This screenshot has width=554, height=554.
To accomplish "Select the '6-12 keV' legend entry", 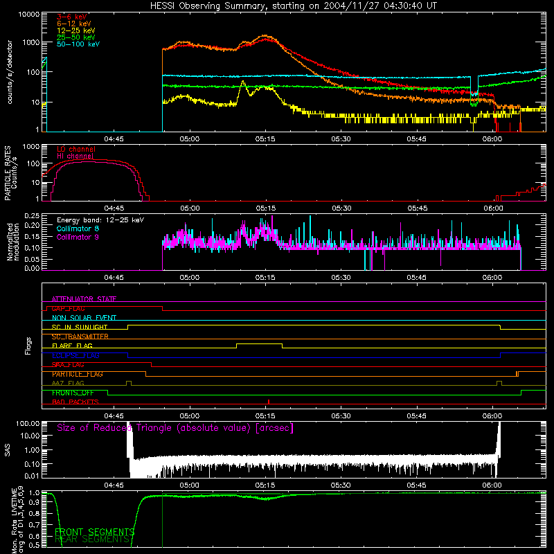I will coord(74,24).
